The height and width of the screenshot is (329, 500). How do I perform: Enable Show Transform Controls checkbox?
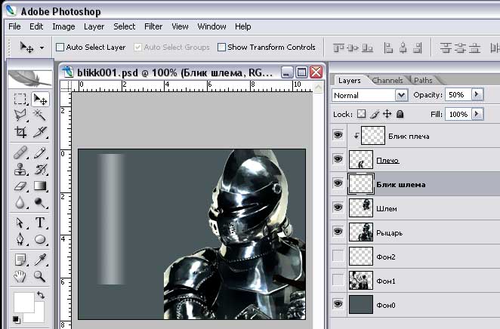click(x=221, y=48)
